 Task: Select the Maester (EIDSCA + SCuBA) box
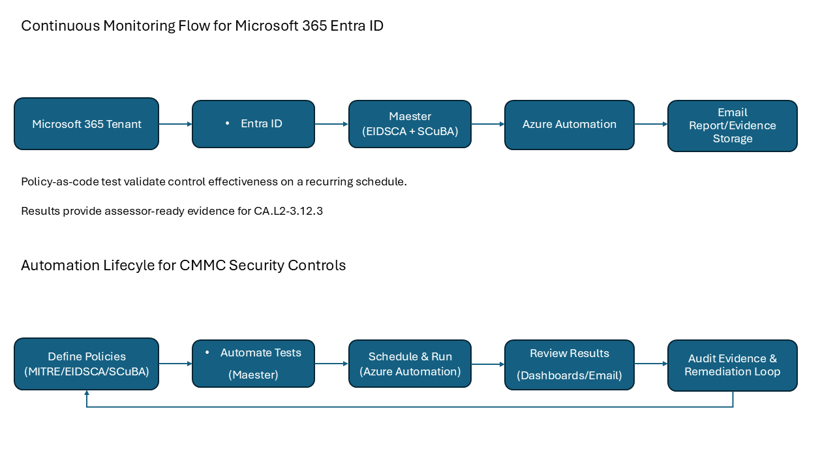[x=410, y=124]
